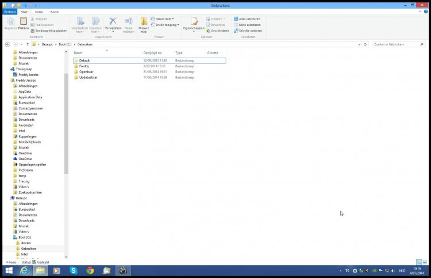Open recent locations dropdown arrow
Screen dimensions: 431x278
[21, 44]
